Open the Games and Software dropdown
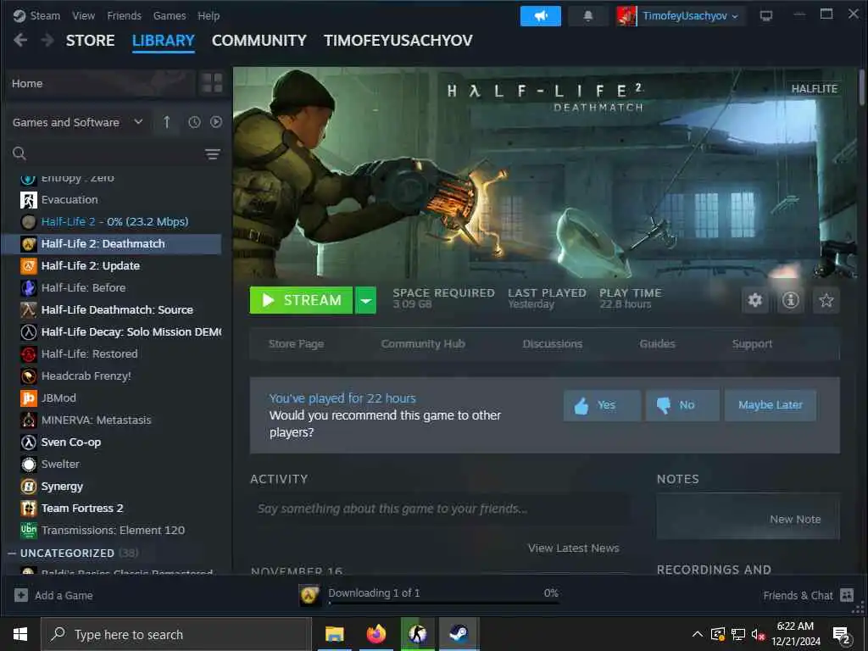The height and width of the screenshot is (651, 868). point(78,122)
